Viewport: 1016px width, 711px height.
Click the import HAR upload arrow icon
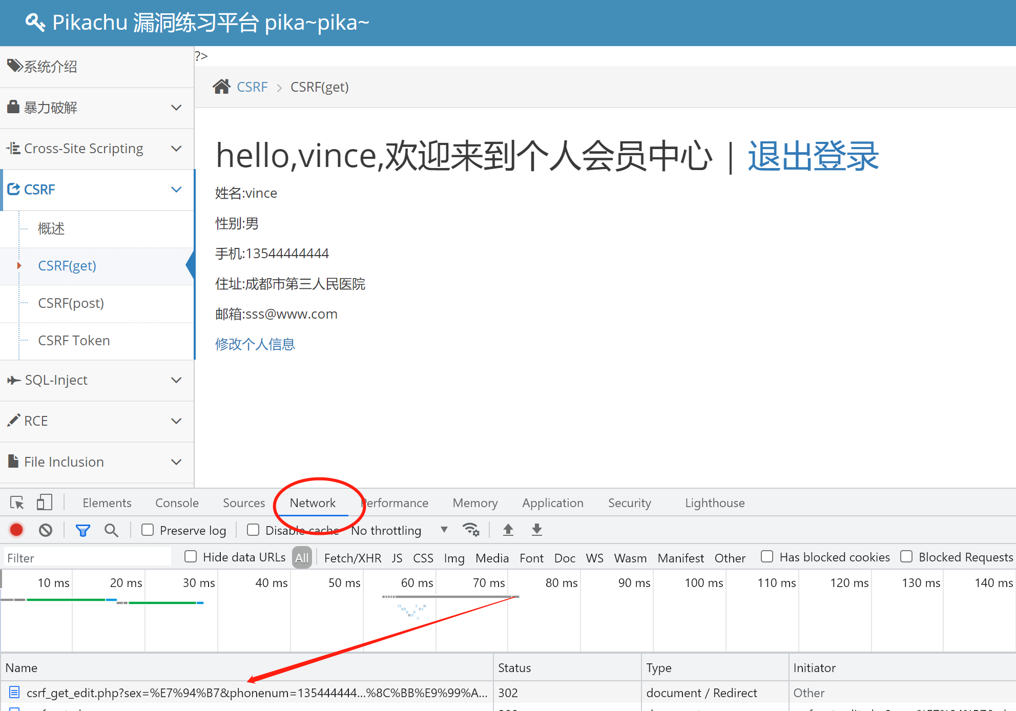tap(508, 530)
